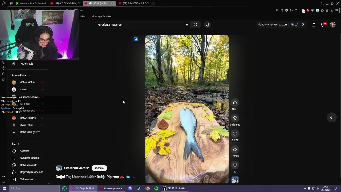Bookmark page with the heart icon
The width and height of the screenshot is (341, 192).
pyautogui.click(x=296, y=10)
